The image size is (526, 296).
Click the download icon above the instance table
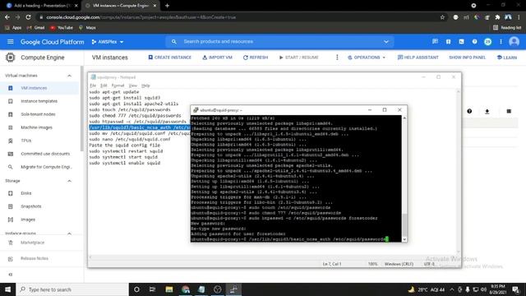[487, 111]
